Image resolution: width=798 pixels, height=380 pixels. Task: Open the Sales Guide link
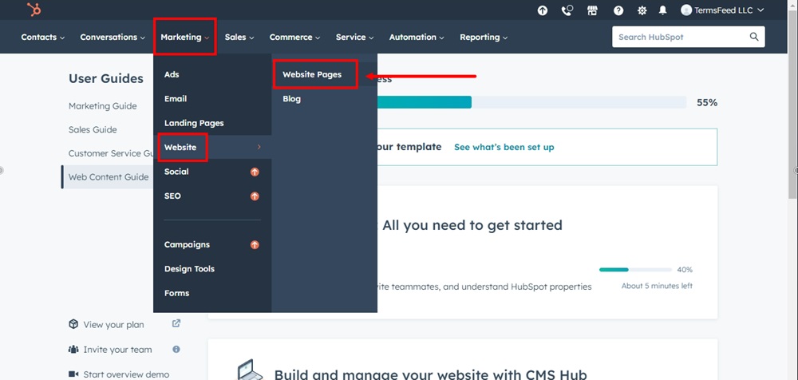point(93,130)
